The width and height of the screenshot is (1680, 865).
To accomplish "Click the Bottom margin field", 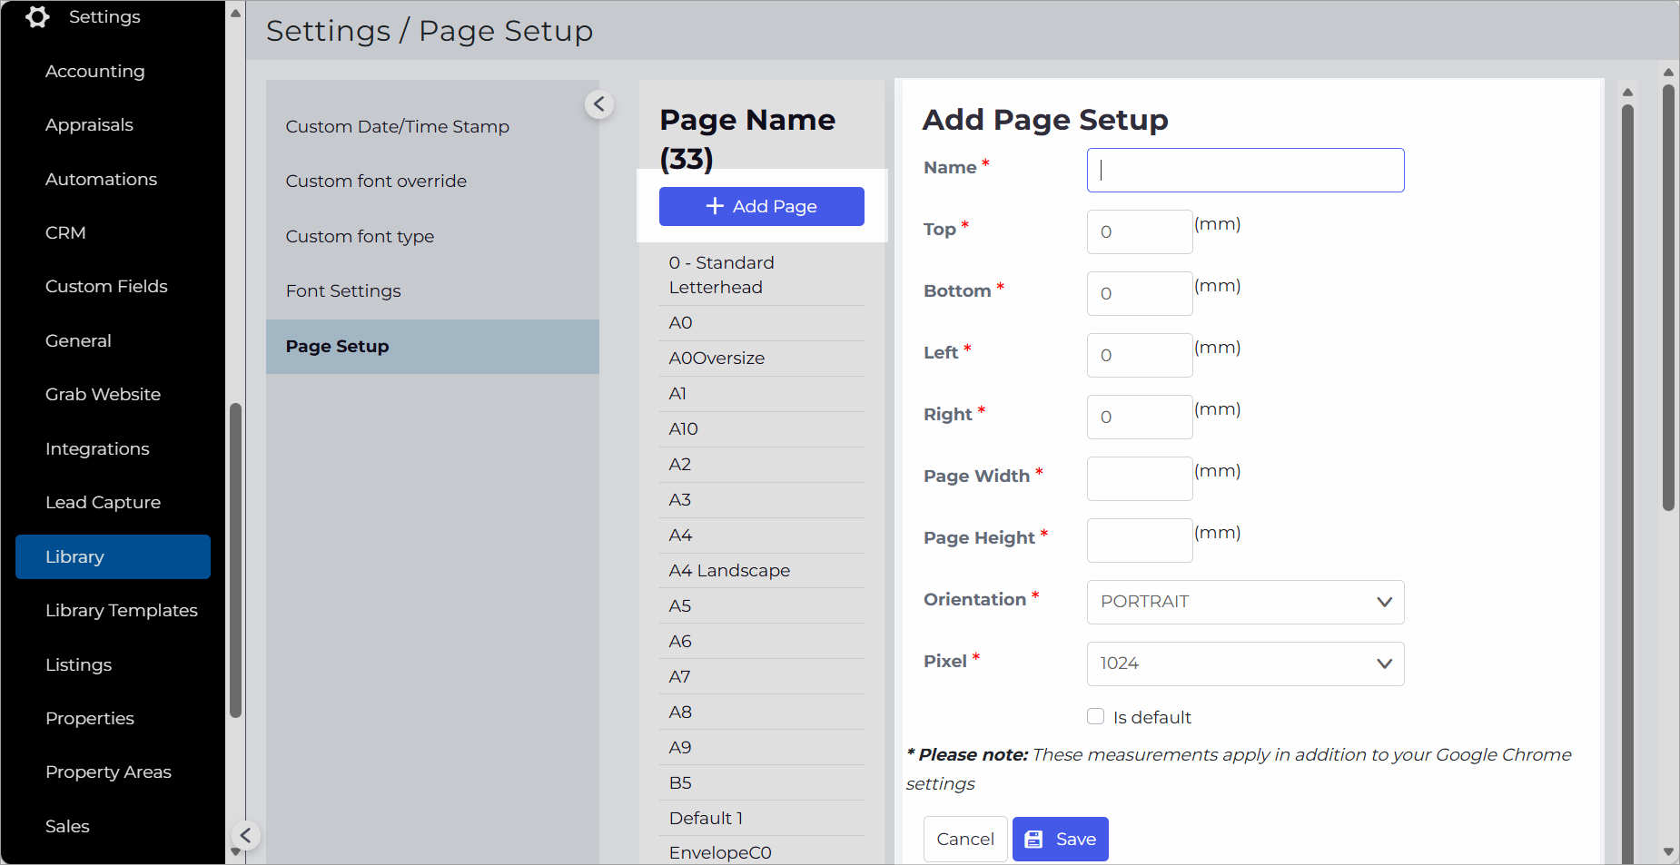I will [1140, 293].
